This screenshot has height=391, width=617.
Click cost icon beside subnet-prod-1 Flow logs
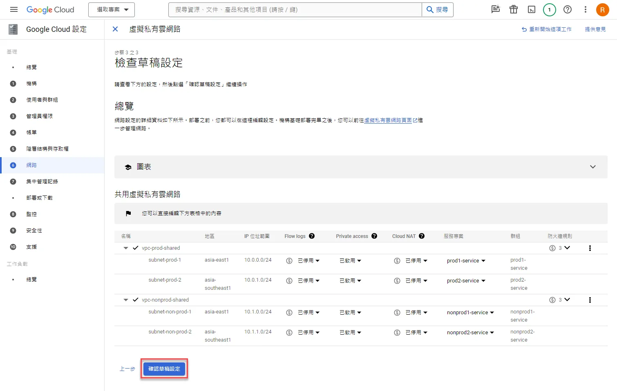(x=289, y=261)
